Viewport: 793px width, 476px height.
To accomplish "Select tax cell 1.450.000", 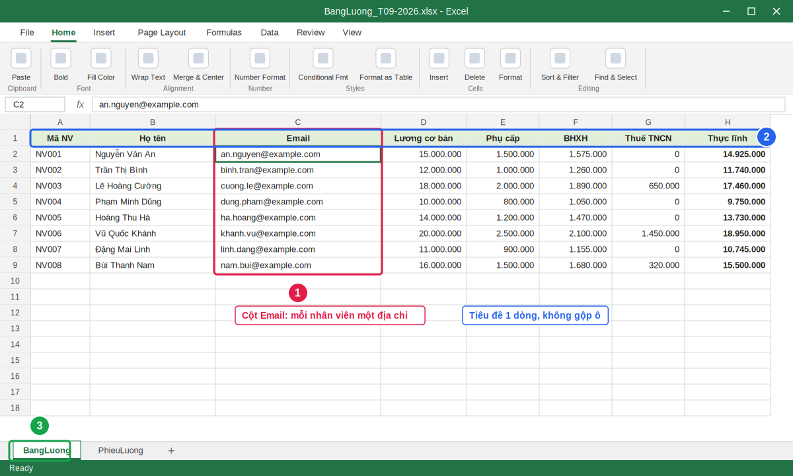I will coord(648,233).
